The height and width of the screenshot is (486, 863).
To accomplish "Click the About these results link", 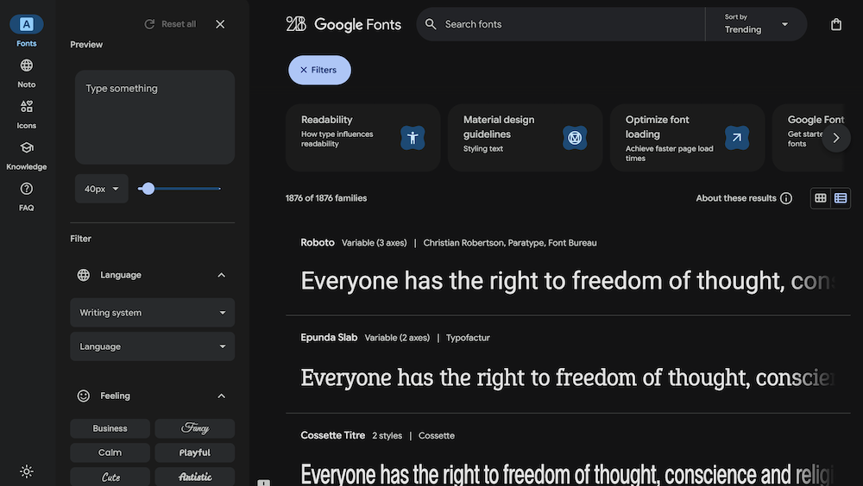I will click(736, 198).
